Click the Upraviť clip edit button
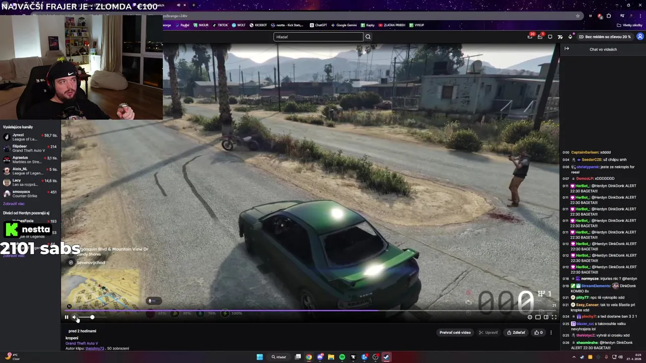 tap(488, 333)
